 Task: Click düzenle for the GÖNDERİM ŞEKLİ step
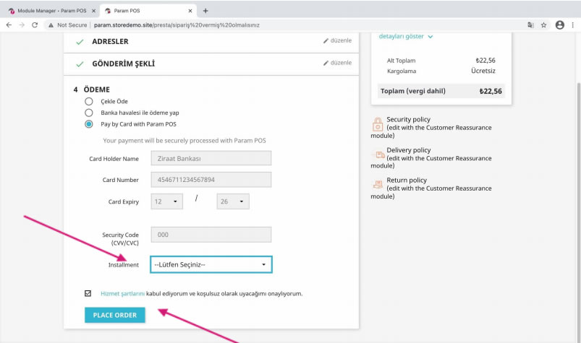coord(341,63)
